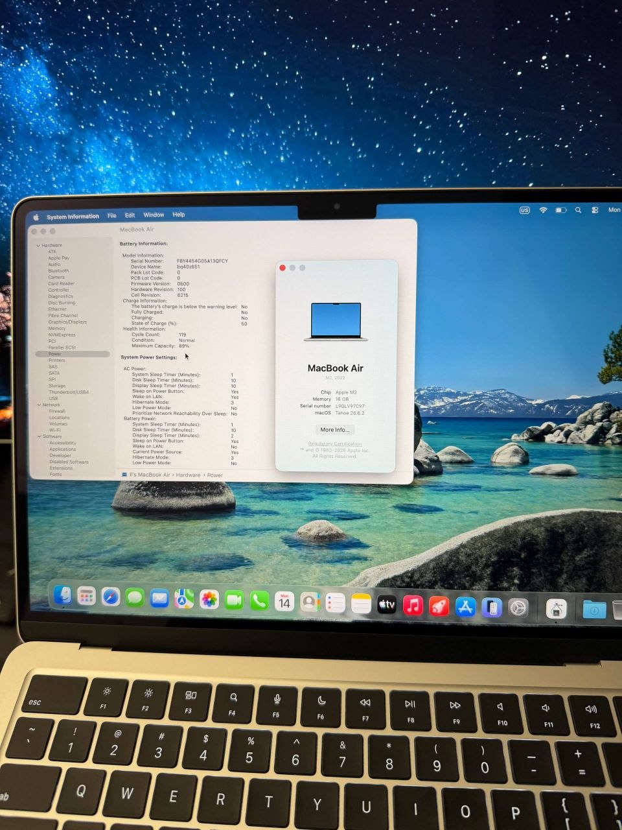Click System Information icon in the Dock
This screenshot has height=830, width=622.
[x=556, y=609]
